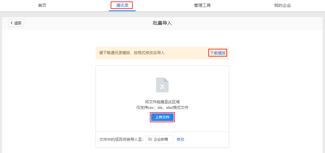Click the folder icon next to 企业邮箱
Viewport: 325px width, 153px height.
point(150,139)
